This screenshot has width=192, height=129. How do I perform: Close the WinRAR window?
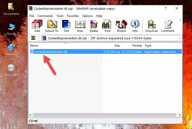[177, 8]
